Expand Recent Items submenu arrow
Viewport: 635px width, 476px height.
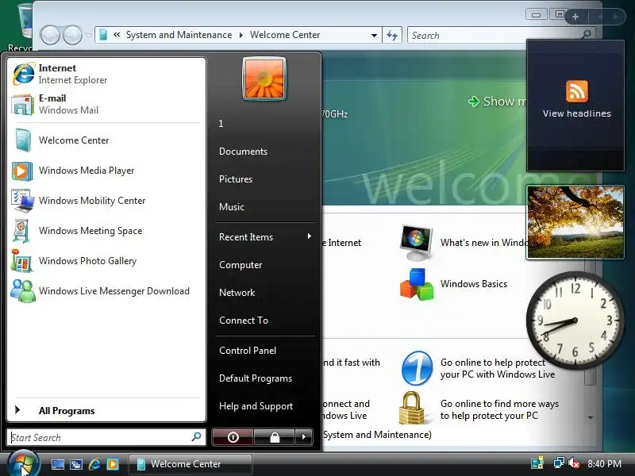click(x=309, y=236)
